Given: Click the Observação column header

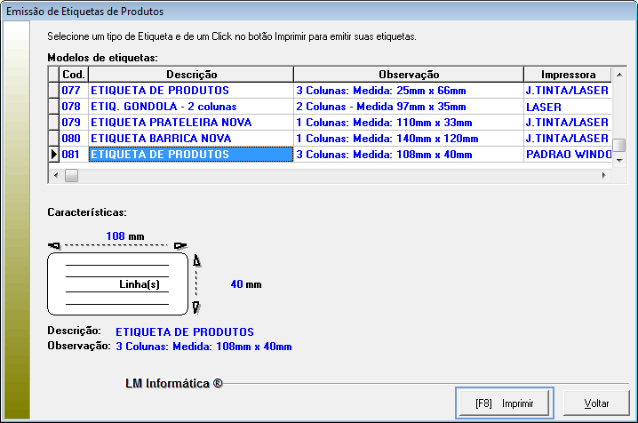Looking at the screenshot, I should (x=408, y=75).
